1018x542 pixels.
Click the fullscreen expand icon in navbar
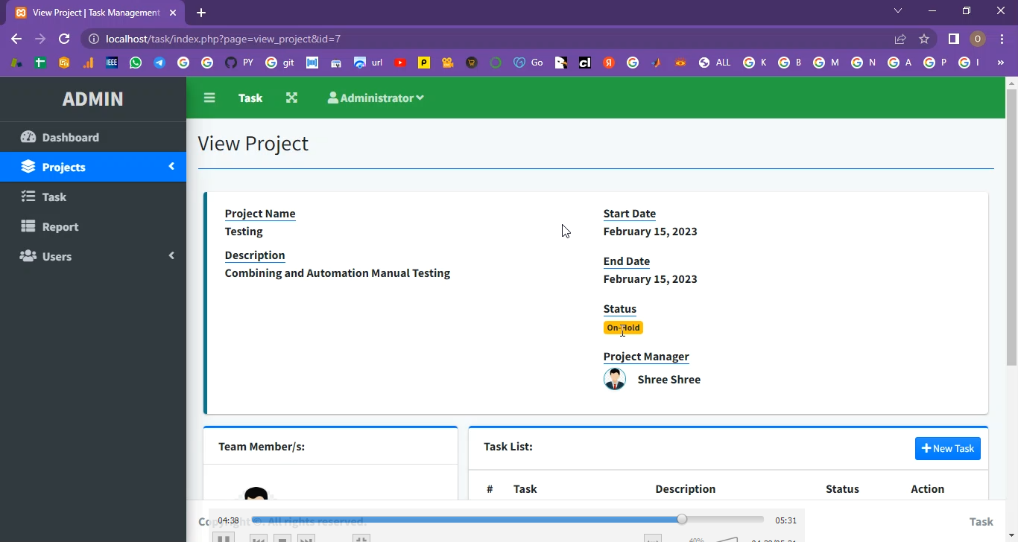(x=291, y=98)
